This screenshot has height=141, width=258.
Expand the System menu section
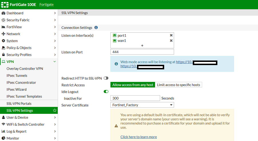pos(55,41)
